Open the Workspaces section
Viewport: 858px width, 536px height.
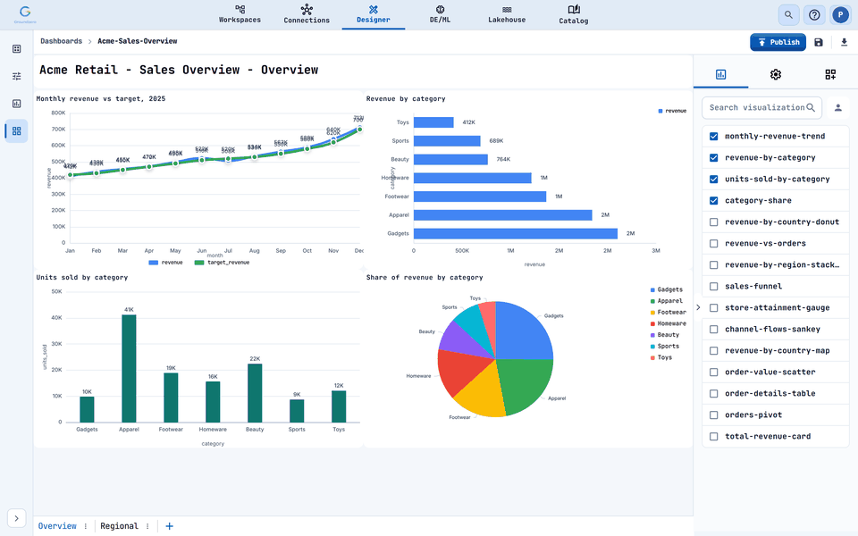[x=240, y=14]
